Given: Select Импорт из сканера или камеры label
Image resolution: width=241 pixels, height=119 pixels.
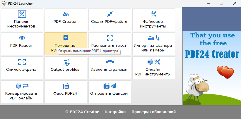Looking at the screenshot, I should pyautogui.click(x=153, y=48).
